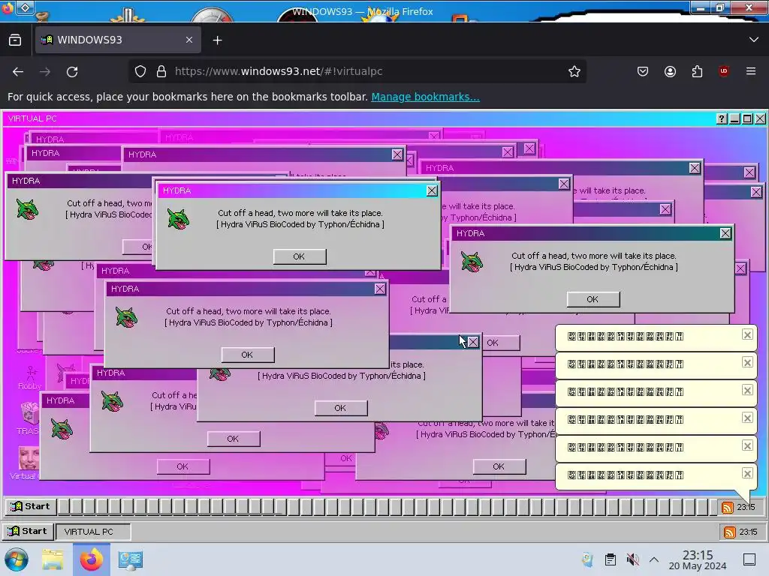
Task: Open the Firefox account menu
Action: [x=670, y=71]
